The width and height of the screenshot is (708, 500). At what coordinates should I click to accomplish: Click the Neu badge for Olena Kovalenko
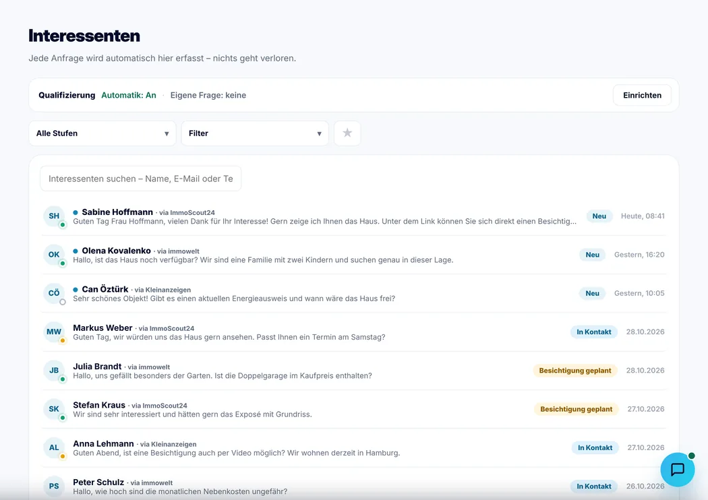point(593,255)
